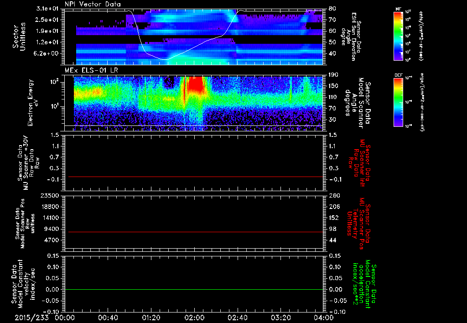Click the 4700 Scanner Pos tick value
Screen dimensions: 467x323
52,240
